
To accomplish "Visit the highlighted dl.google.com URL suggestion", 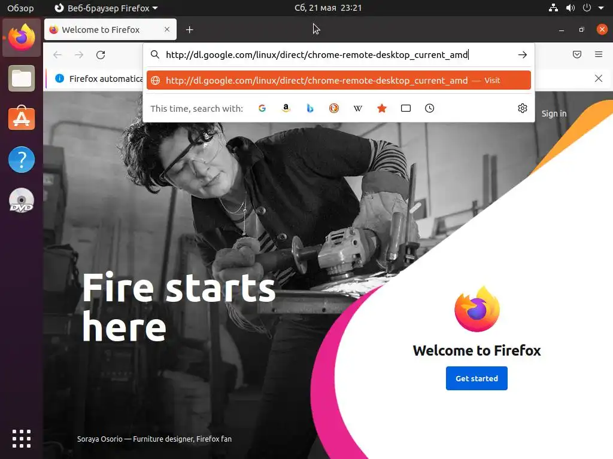I will click(x=339, y=81).
